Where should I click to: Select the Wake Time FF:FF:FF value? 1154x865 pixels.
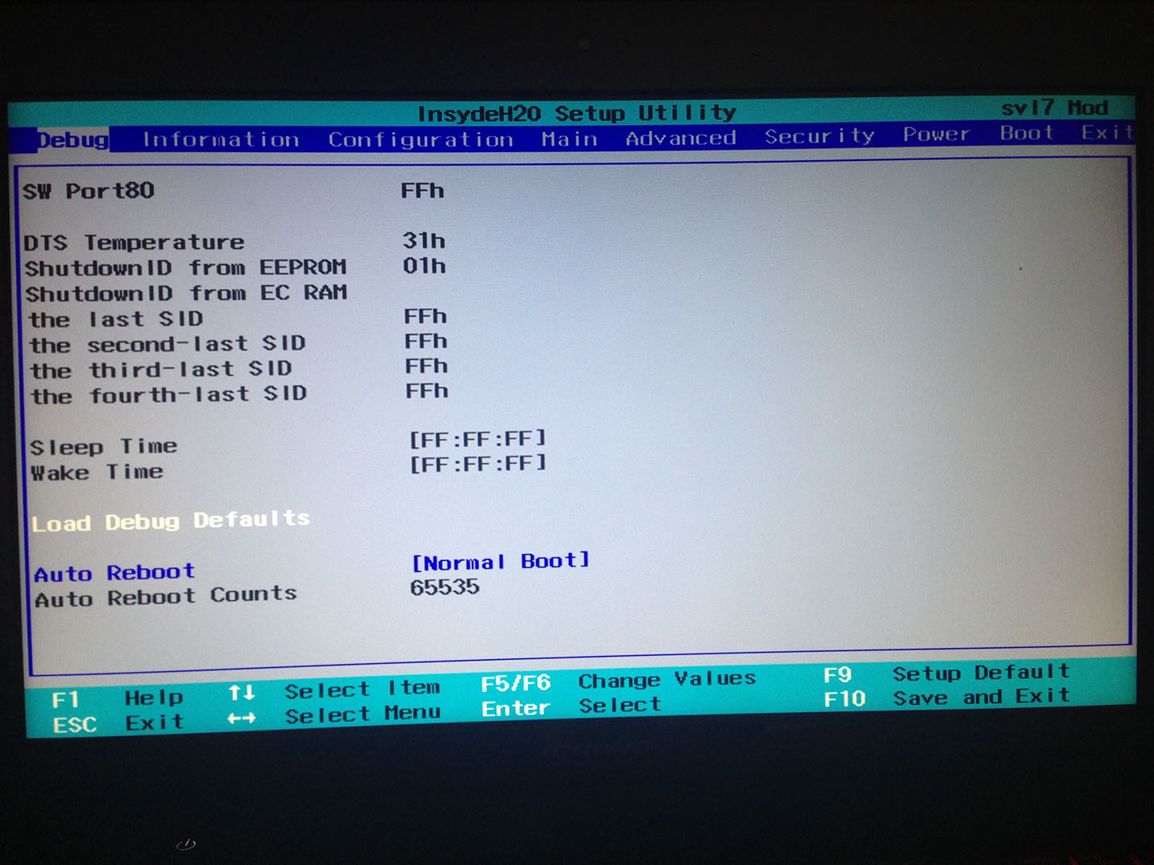pos(478,464)
